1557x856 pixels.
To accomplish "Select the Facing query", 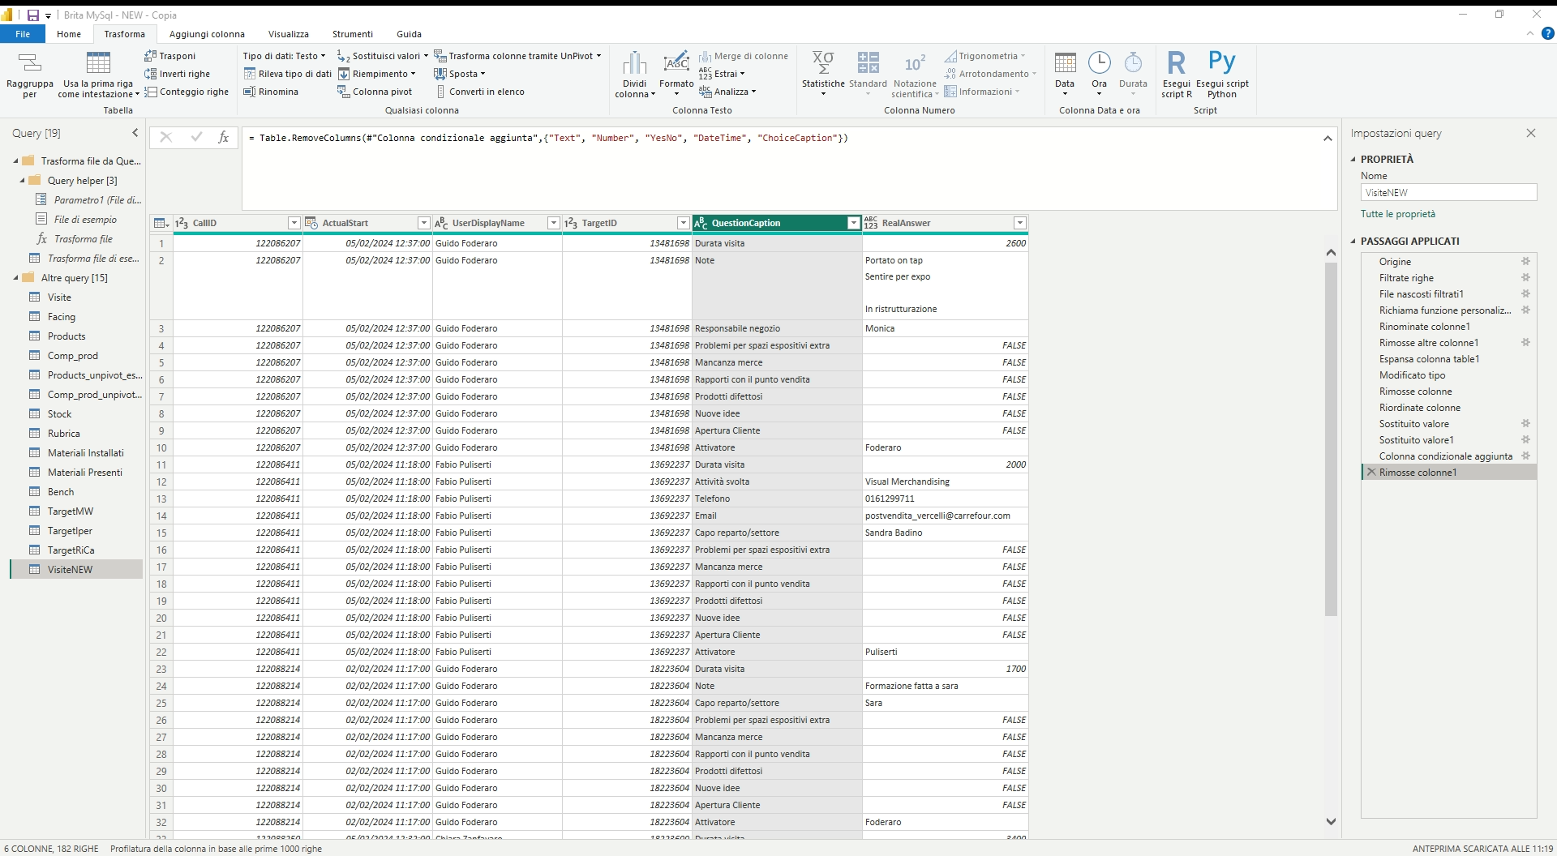I will click(x=62, y=317).
